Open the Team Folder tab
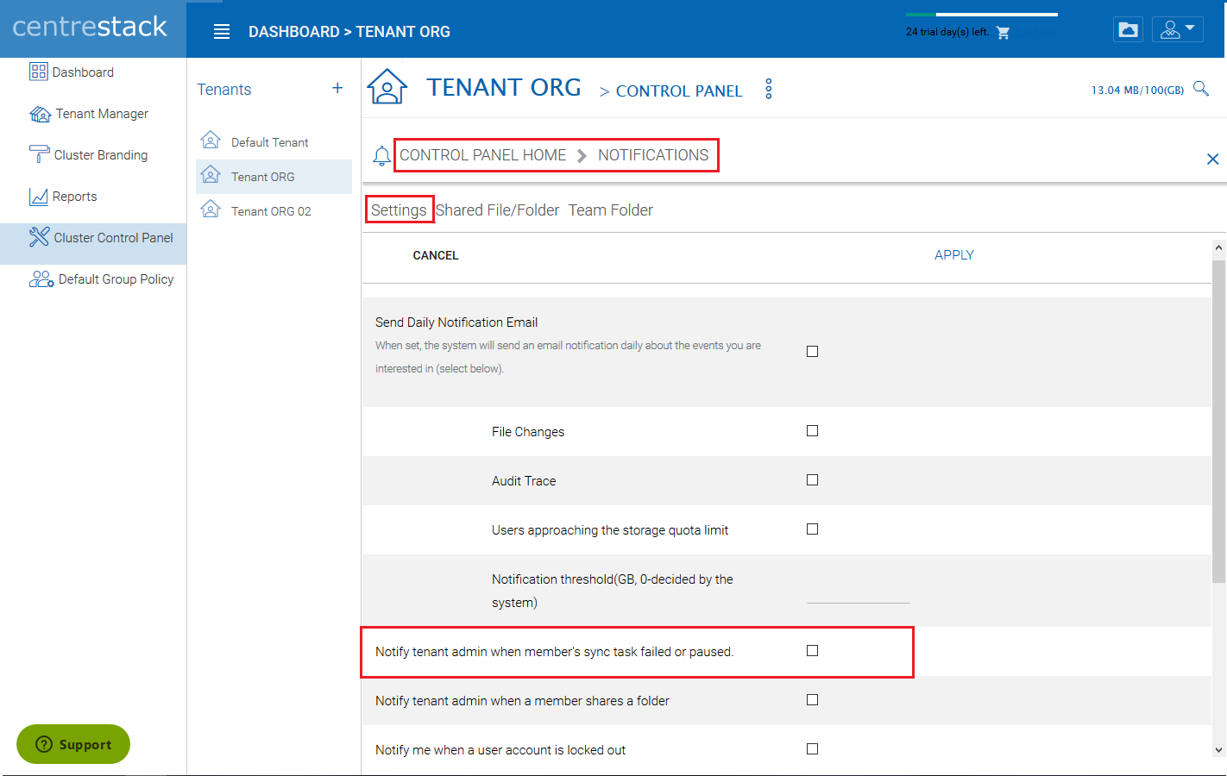 (x=610, y=210)
